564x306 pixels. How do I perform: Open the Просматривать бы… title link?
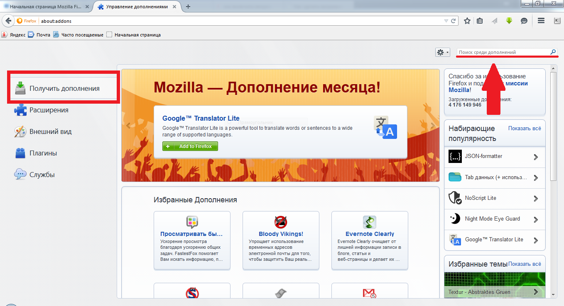[x=191, y=234]
